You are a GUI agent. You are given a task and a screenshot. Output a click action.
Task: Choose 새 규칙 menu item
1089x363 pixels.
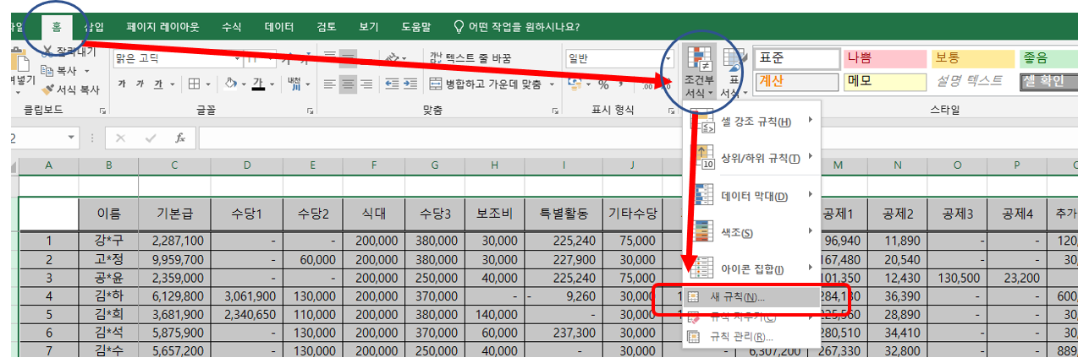[751, 297]
